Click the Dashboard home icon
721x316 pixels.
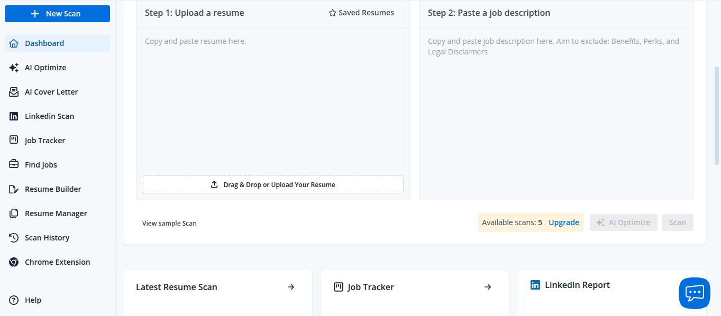[x=14, y=43]
